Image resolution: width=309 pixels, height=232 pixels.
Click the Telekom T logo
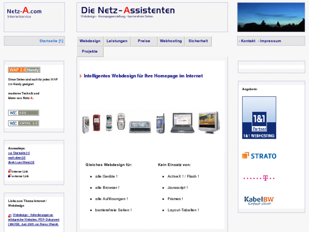click(x=259, y=178)
